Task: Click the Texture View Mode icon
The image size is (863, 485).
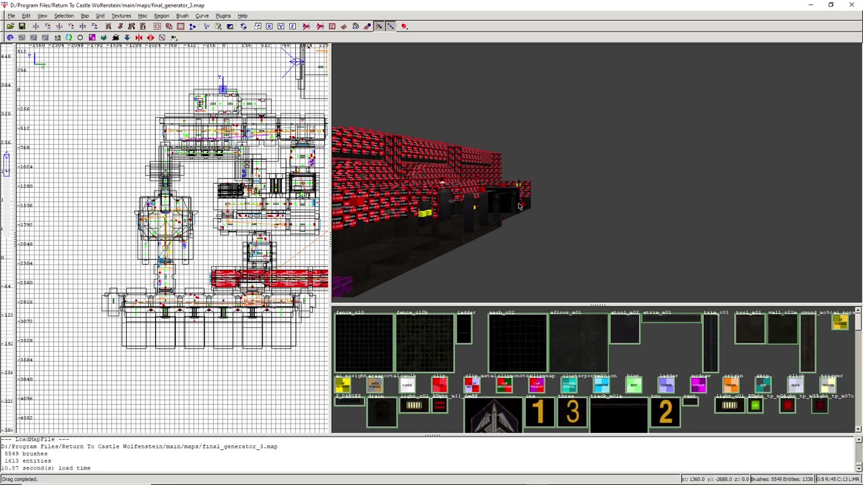Action: point(218,26)
